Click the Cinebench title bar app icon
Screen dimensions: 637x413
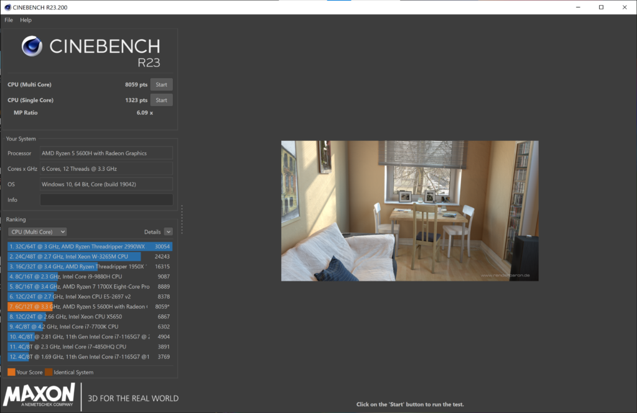tap(7, 7)
